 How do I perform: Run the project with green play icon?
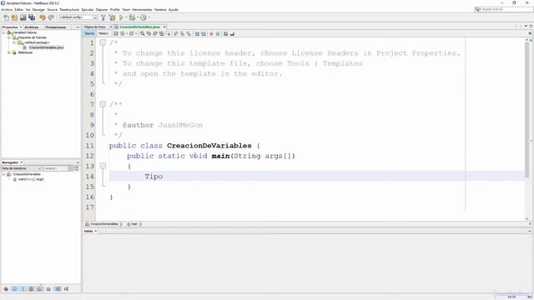coord(121,17)
